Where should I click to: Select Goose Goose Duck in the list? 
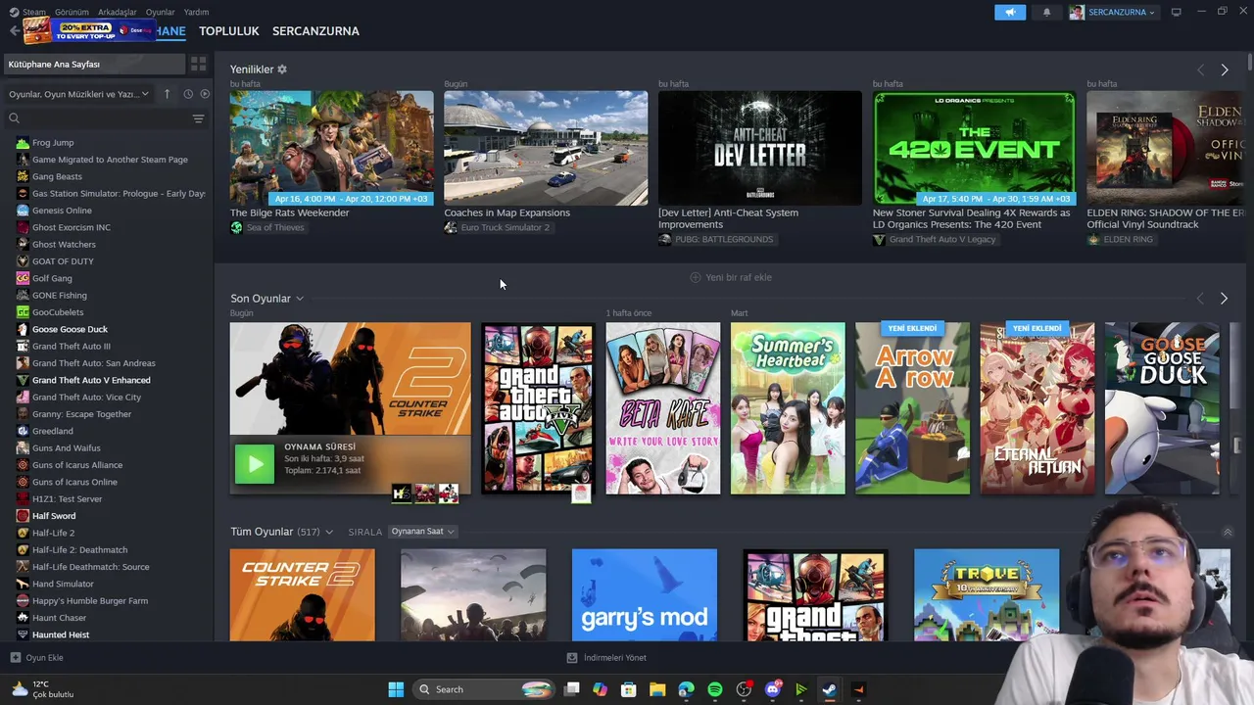70,329
